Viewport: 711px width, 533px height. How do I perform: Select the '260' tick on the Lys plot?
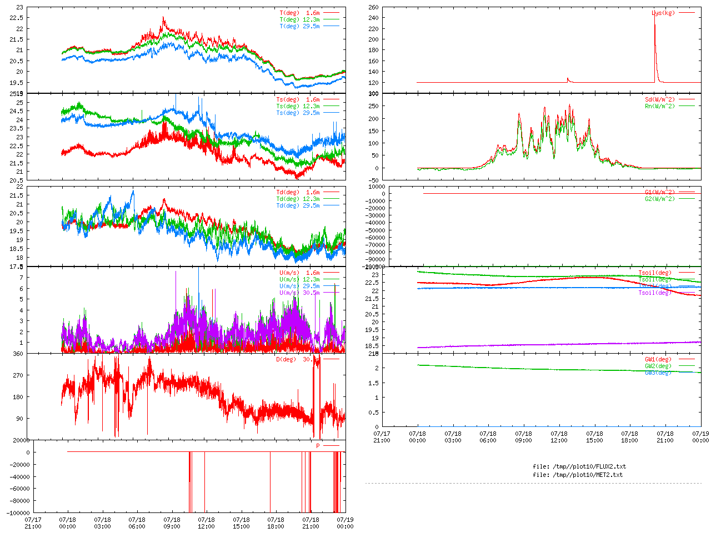pos(373,7)
